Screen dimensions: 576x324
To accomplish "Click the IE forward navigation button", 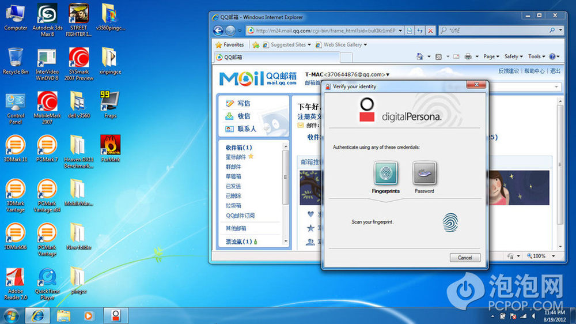I will (x=230, y=31).
